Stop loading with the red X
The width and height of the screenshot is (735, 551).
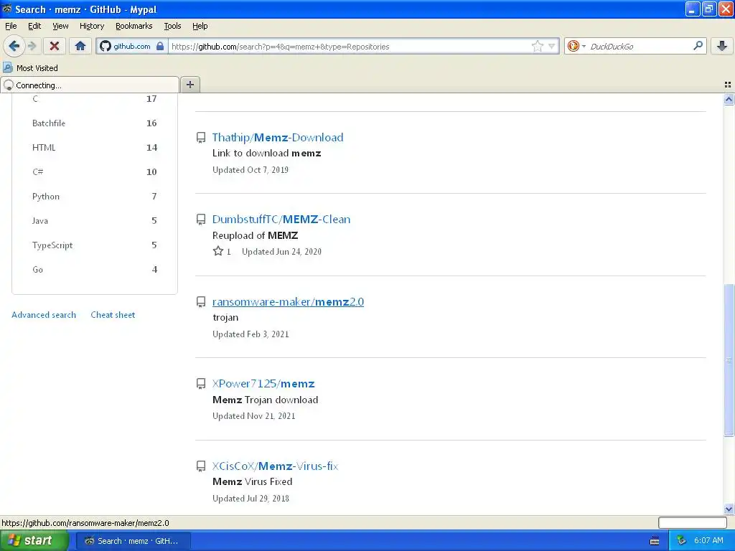[x=55, y=46]
